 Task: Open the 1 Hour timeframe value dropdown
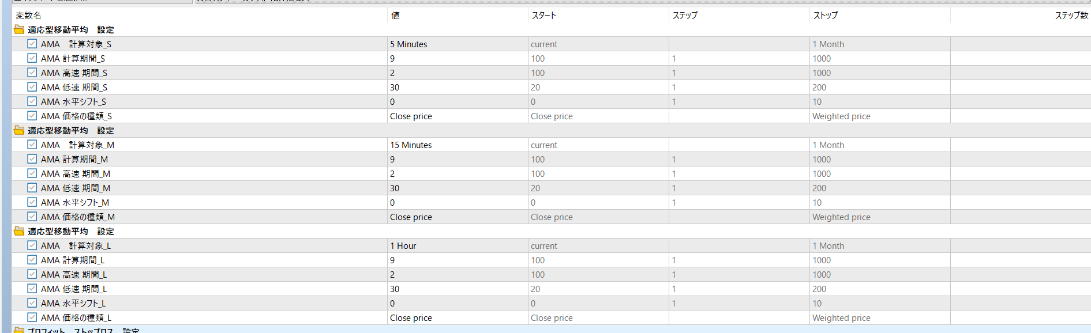[x=458, y=245]
